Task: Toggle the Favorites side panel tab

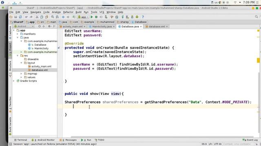Action: (x=10, y=104)
